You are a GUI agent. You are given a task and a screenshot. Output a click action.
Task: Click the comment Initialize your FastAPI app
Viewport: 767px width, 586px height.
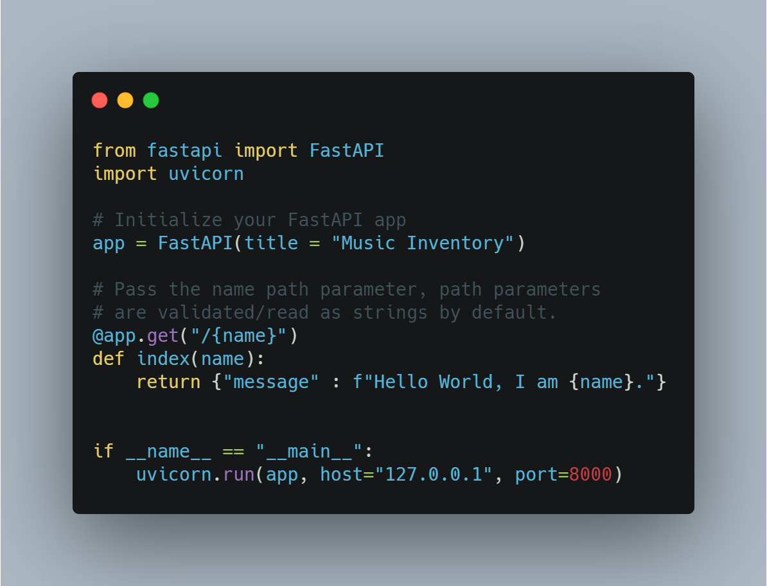(x=249, y=220)
